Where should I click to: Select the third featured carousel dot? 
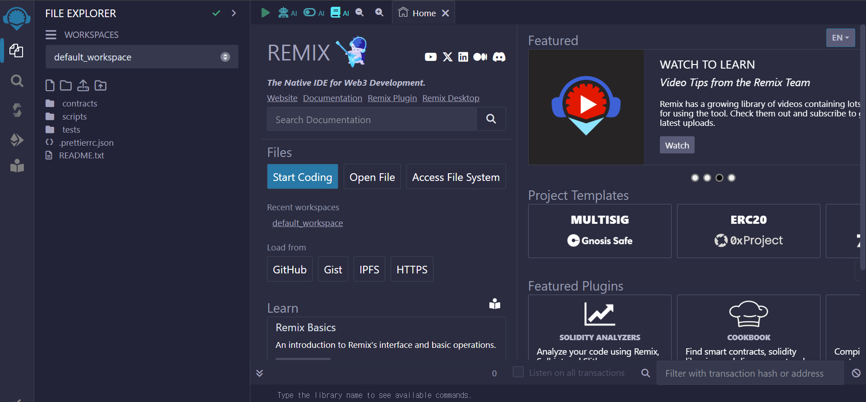tap(719, 178)
